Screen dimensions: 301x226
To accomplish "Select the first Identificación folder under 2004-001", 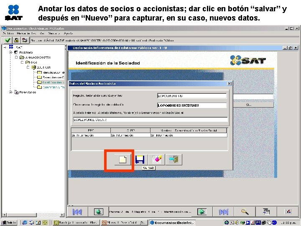I will tap(51, 72).
